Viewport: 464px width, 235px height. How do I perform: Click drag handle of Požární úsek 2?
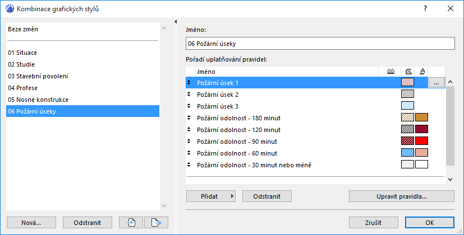(x=189, y=95)
